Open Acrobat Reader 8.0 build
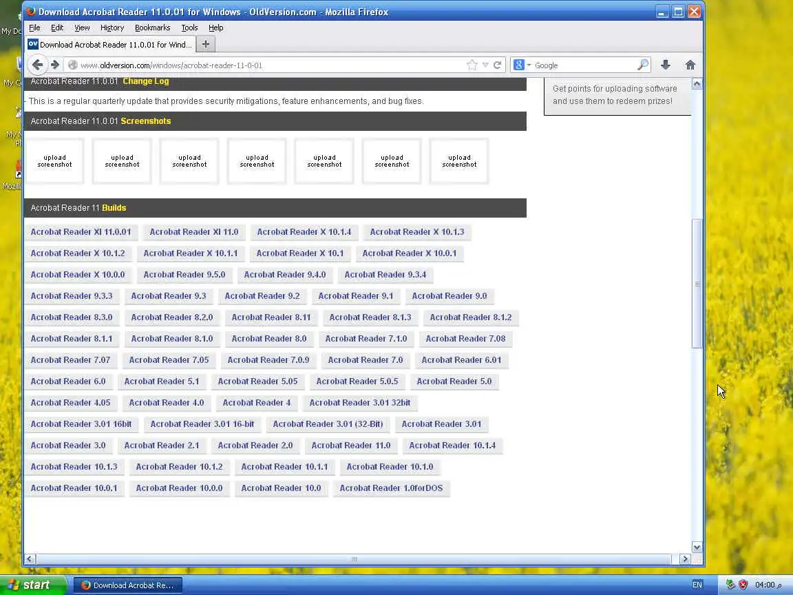The height and width of the screenshot is (595, 793). pos(269,339)
